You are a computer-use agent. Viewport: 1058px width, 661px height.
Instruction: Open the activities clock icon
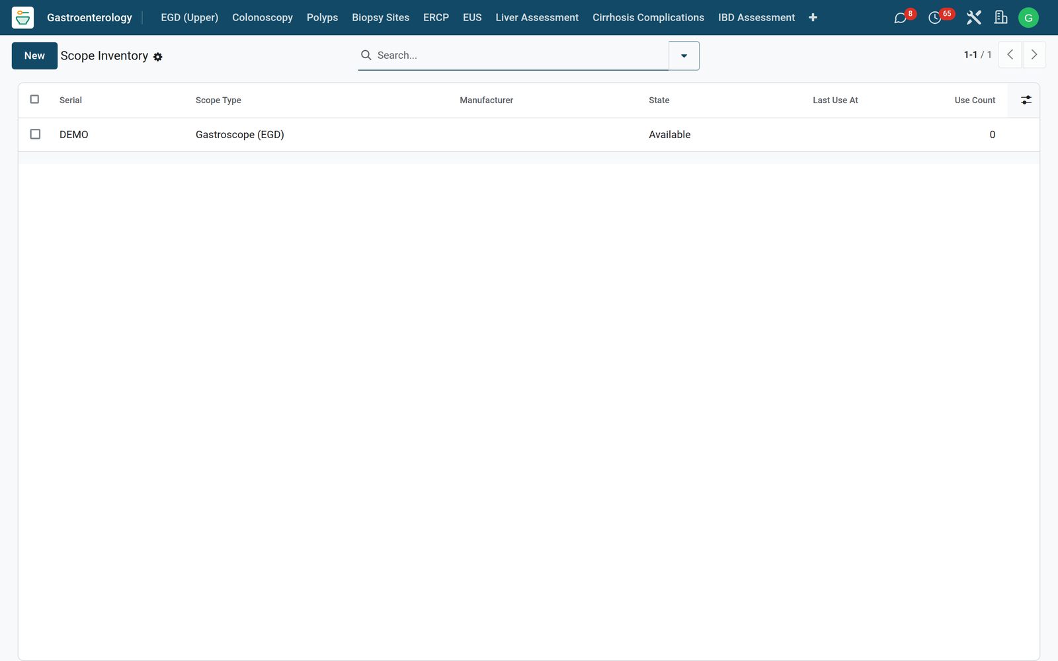[x=934, y=18]
